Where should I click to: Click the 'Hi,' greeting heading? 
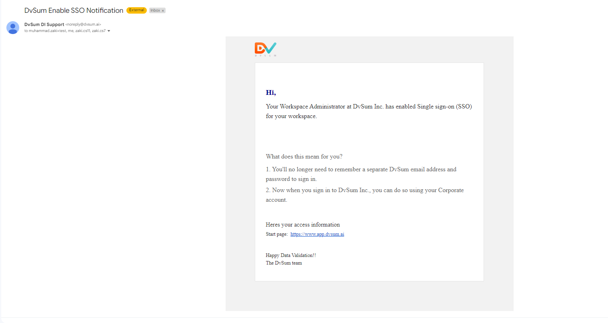[x=271, y=92]
